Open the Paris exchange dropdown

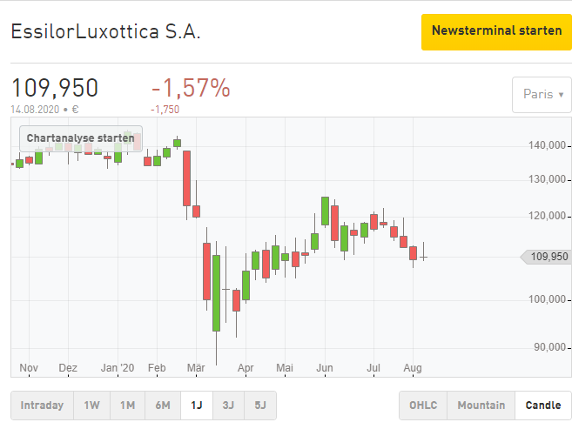542,94
